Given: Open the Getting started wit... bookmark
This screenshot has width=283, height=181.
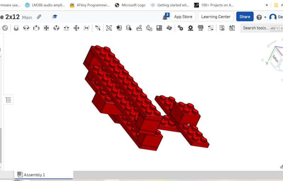Looking at the screenshot, I should point(170,5).
